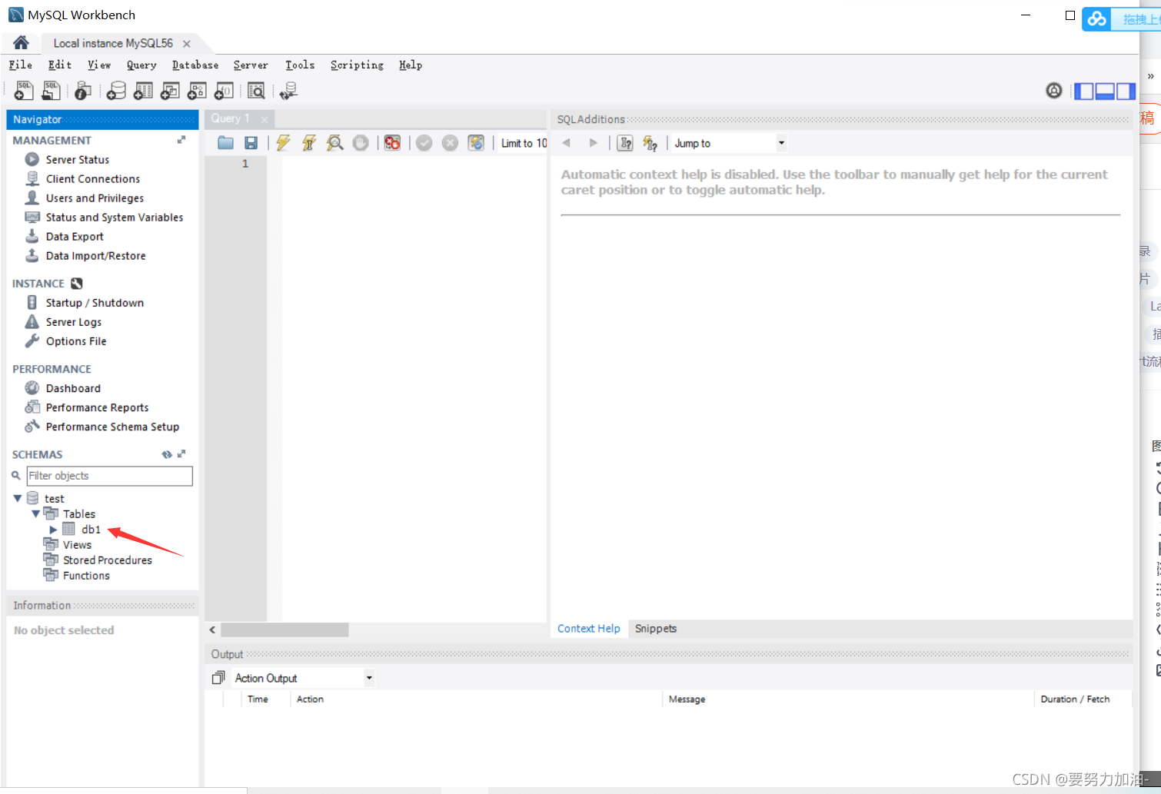Create a new function toolbar icon
This screenshot has width=1161, height=794.
click(x=224, y=91)
